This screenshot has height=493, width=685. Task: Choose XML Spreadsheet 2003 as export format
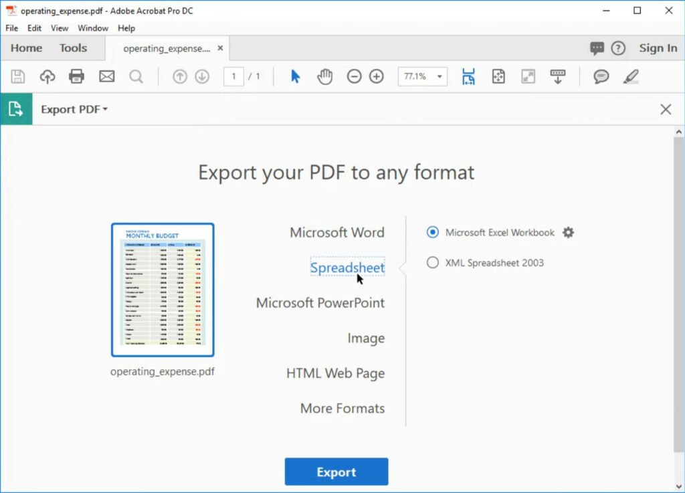point(433,262)
